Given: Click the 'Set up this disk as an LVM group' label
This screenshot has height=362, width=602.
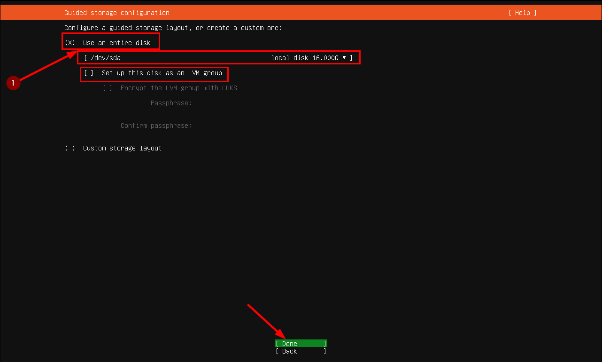Looking at the screenshot, I should click(x=162, y=73).
